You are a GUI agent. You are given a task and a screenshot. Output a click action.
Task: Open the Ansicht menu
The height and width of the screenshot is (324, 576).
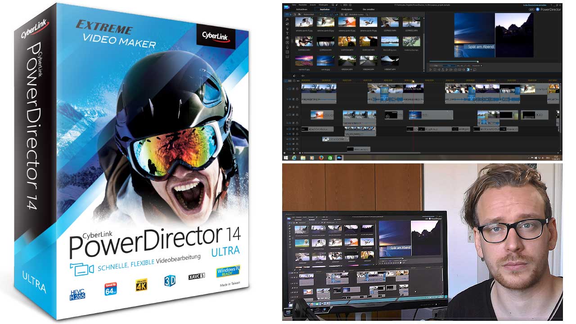click(x=313, y=4)
